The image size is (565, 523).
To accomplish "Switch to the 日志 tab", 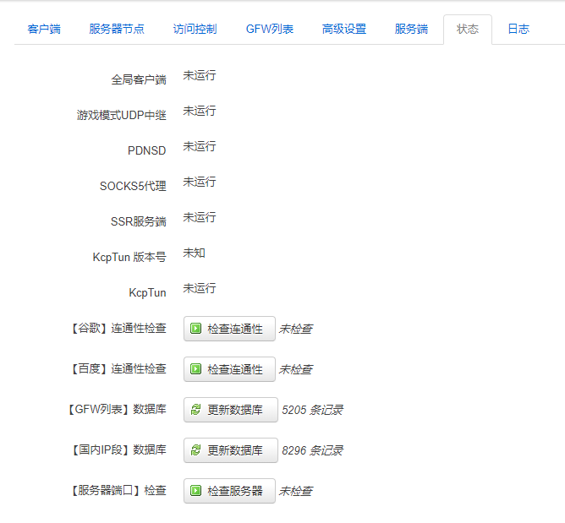I will 518,29.
